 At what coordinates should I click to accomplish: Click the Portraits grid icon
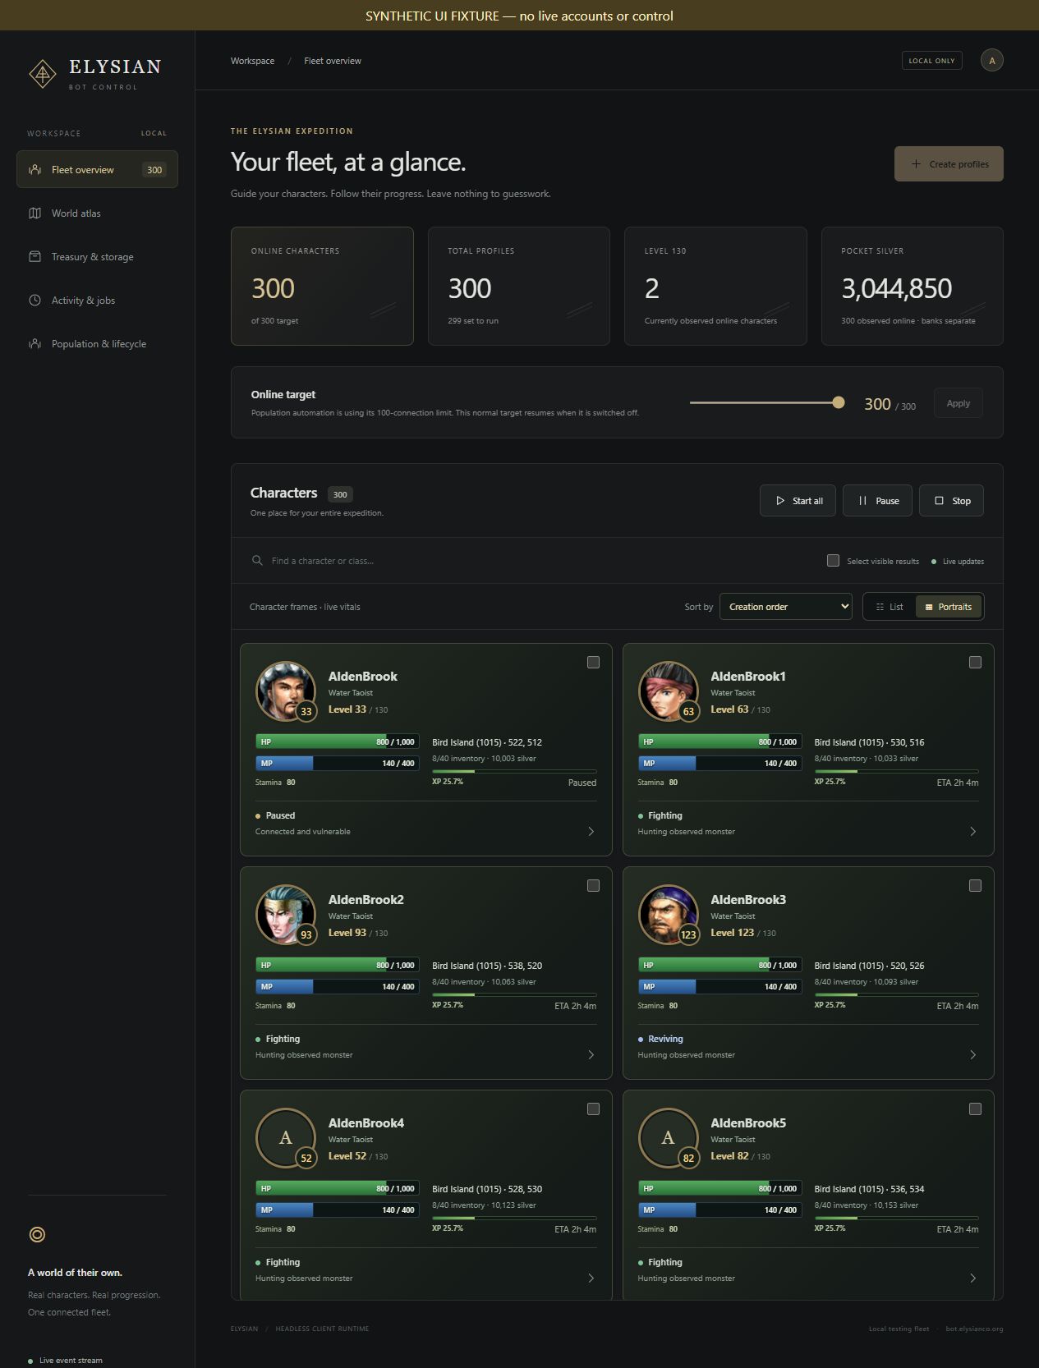929,607
